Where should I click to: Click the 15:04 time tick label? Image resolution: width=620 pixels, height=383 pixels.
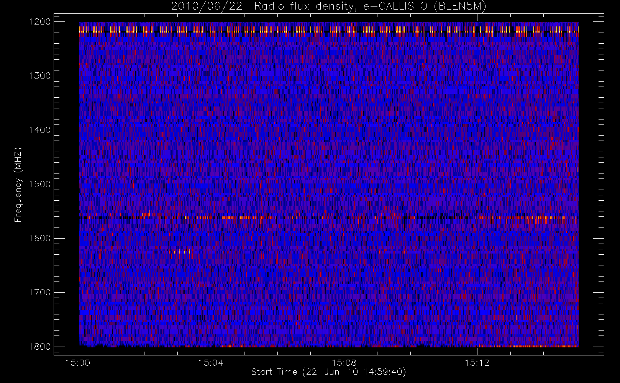point(211,363)
